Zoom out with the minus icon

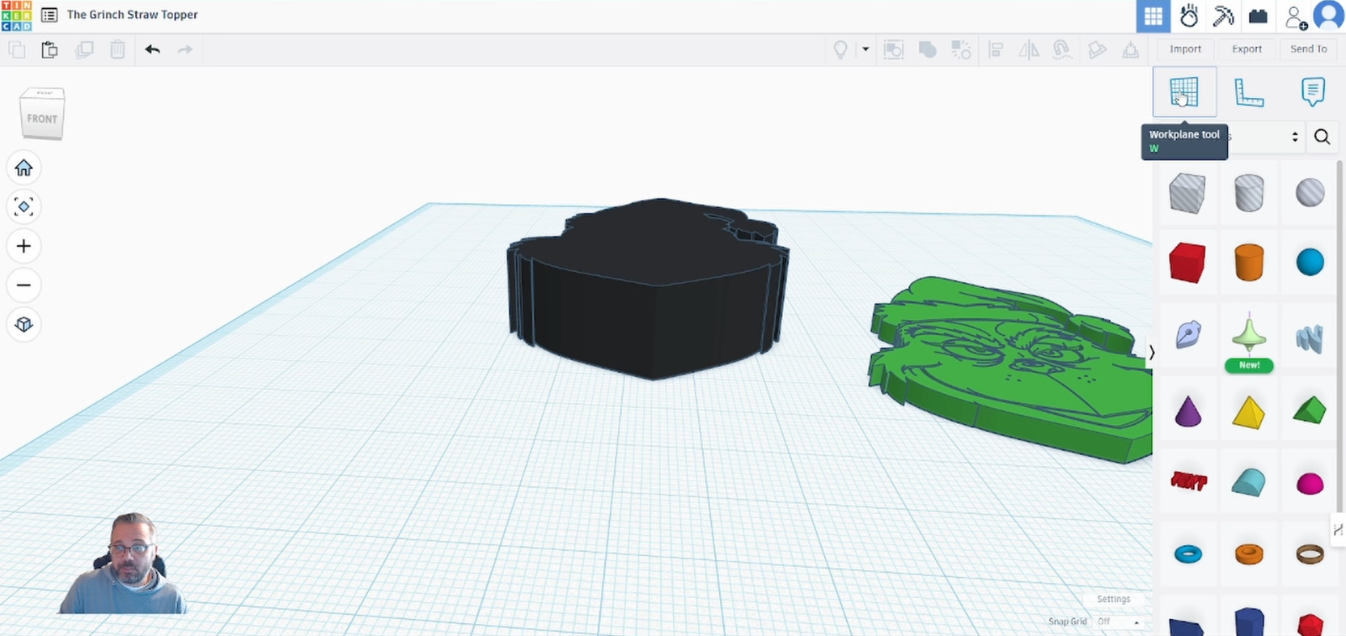click(x=23, y=285)
